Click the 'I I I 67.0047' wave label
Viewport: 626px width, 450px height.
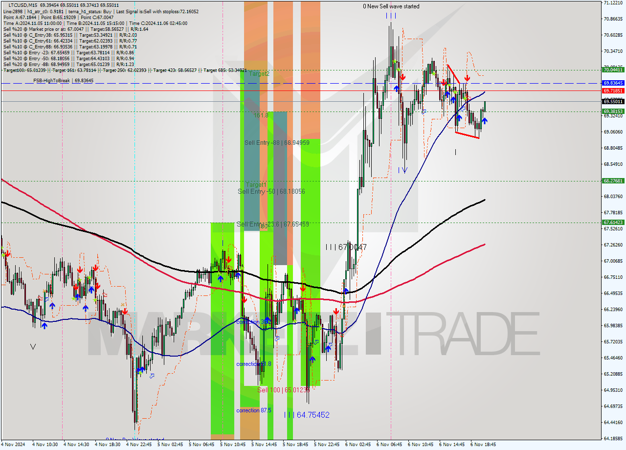(346, 247)
